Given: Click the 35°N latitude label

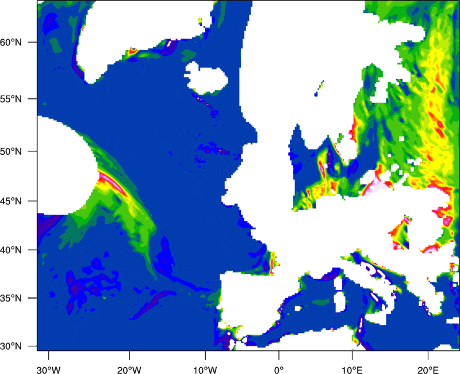Looking at the screenshot, I should point(23,298).
